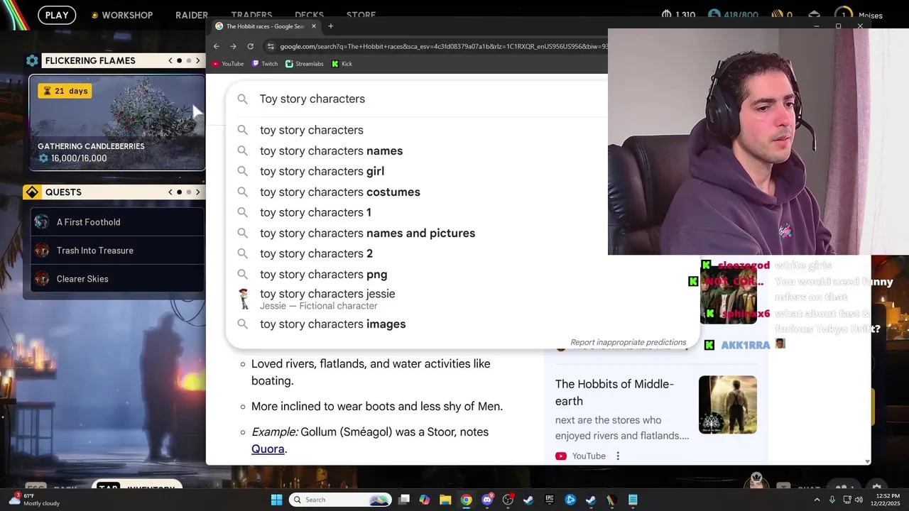Open File Explorer from the taskbar
Viewport: 909px width, 511px height.
[445, 500]
